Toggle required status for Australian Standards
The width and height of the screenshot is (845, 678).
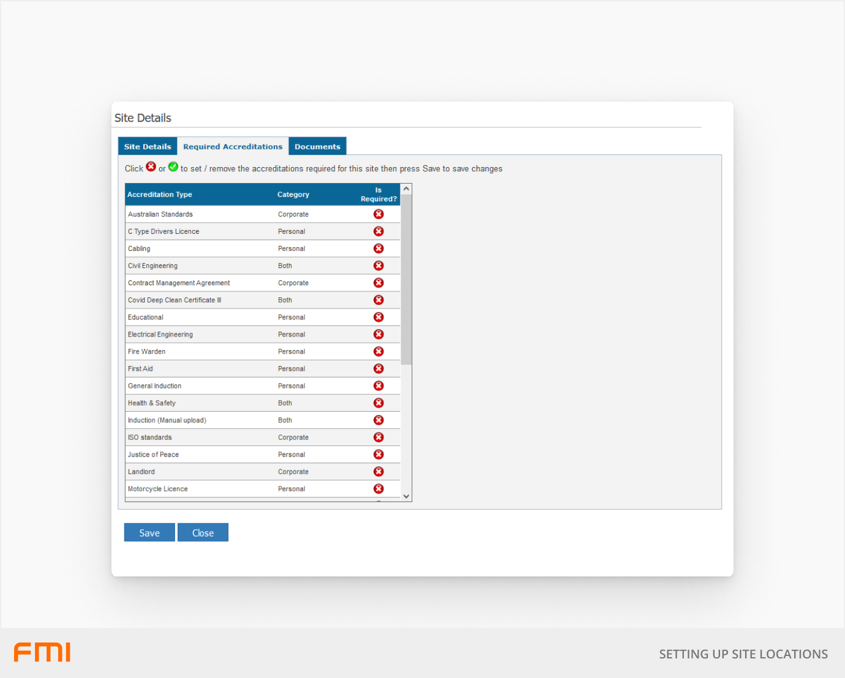pyautogui.click(x=378, y=214)
